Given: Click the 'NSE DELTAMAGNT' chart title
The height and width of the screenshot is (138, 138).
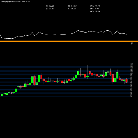Looking at the screenshot, I should (x=22, y=2).
